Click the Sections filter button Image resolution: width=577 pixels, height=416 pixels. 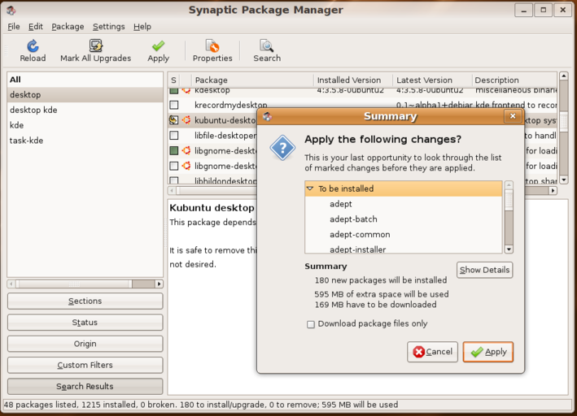click(85, 301)
